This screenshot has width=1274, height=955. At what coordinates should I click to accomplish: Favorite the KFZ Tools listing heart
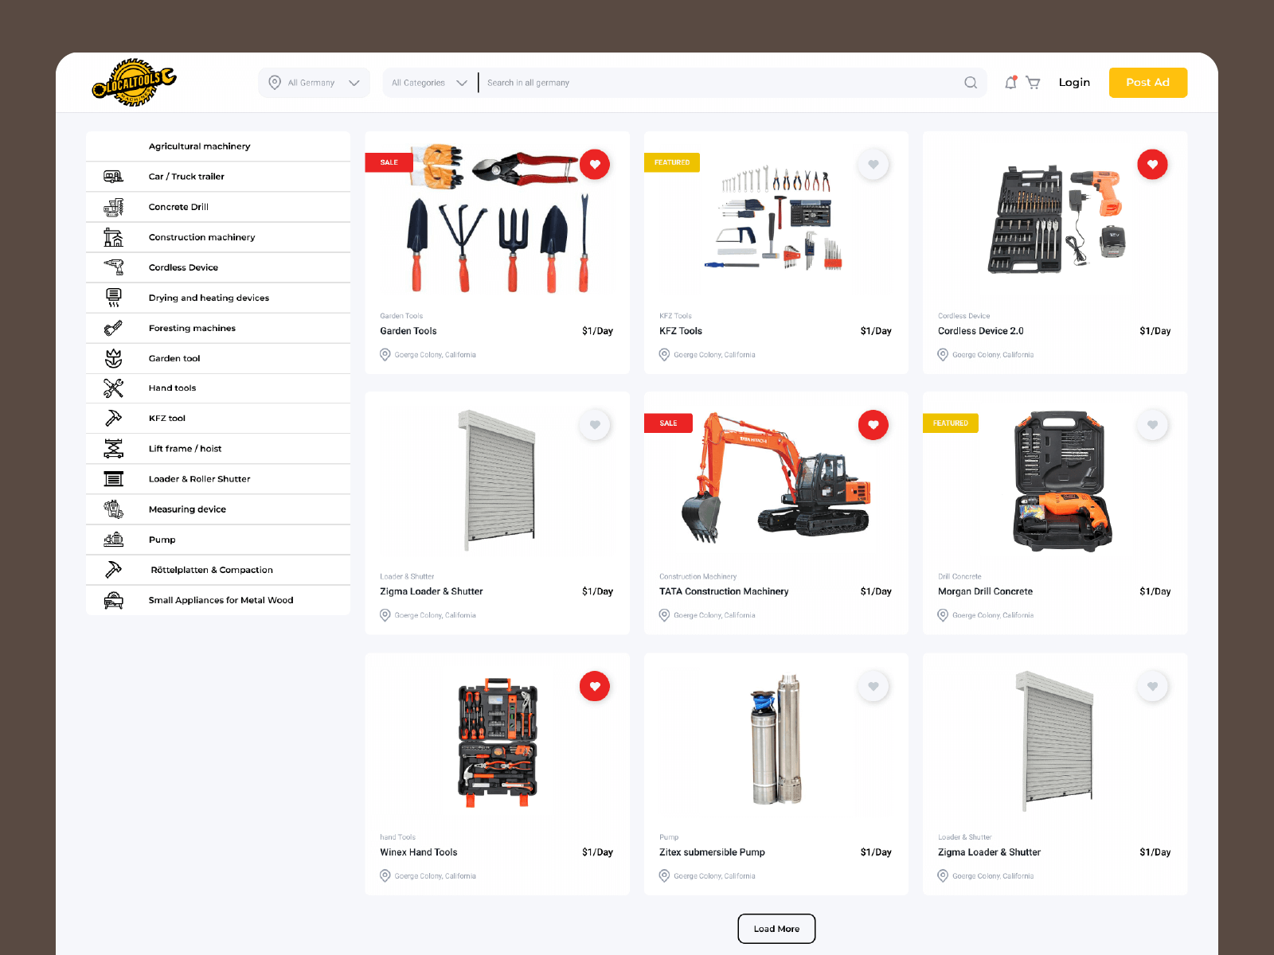(x=873, y=165)
